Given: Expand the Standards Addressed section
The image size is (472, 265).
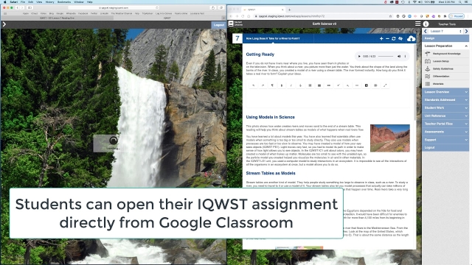Looking at the screenshot, I should tap(445, 100).
